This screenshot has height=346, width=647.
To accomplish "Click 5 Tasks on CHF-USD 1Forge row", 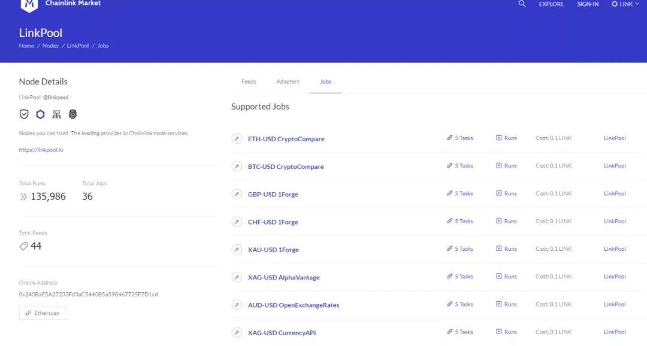I will pyautogui.click(x=459, y=221).
